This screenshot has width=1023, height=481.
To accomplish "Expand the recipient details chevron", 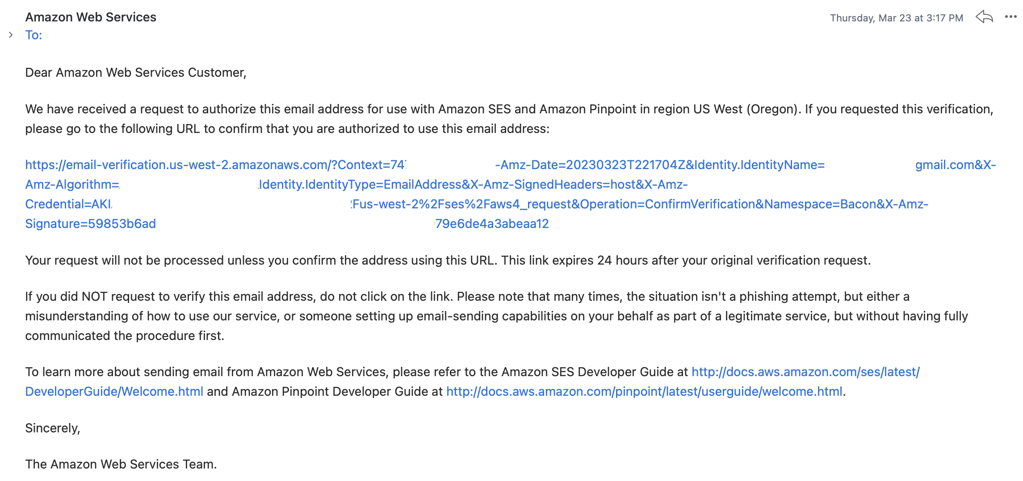I will (x=11, y=35).
